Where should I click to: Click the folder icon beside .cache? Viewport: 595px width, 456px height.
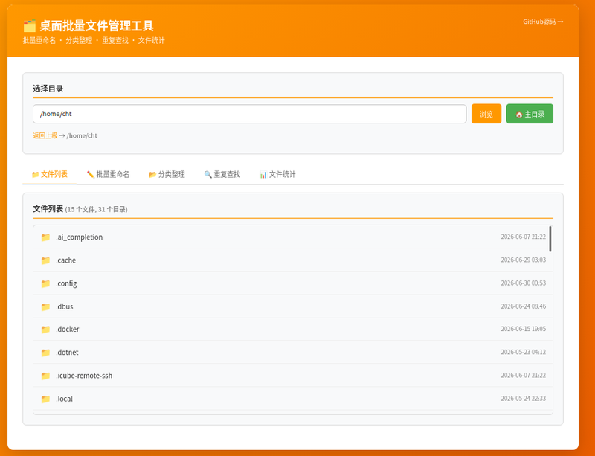[x=45, y=260]
